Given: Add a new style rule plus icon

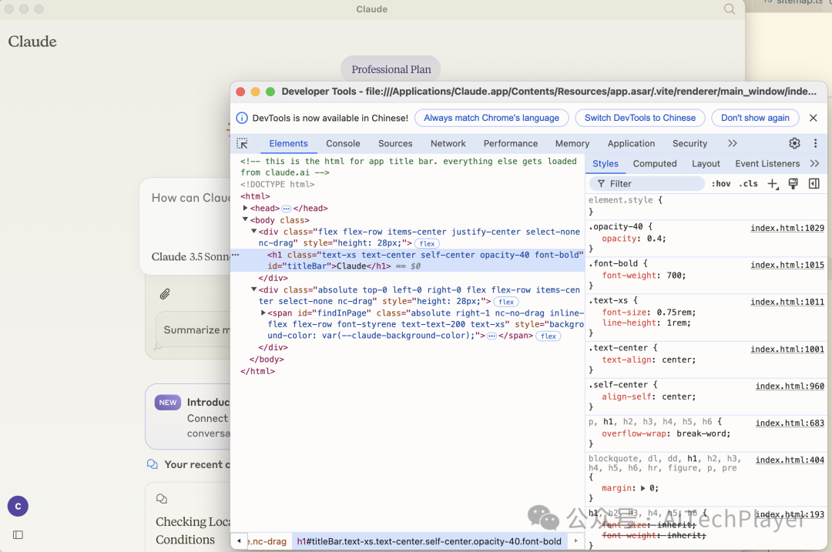Looking at the screenshot, I should [773, 183].
